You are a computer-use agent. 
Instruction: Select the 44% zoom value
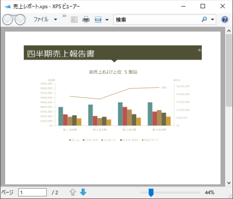coord(209,192)
